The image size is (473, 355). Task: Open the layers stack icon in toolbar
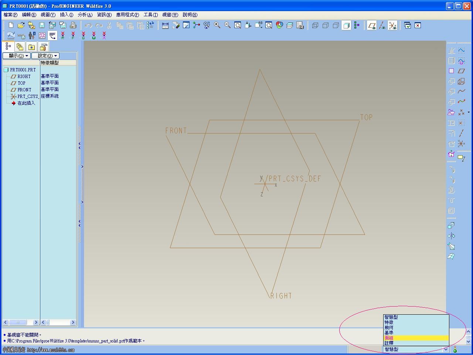pyautogui.click(x=290, y=25)
